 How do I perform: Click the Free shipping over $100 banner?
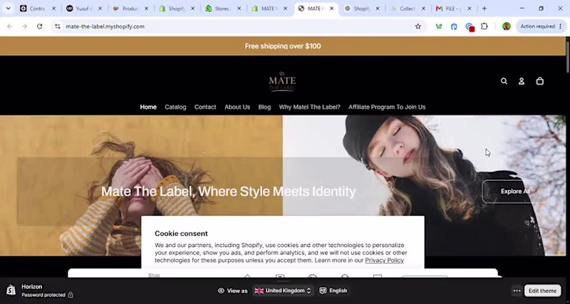tap(283, 46)
